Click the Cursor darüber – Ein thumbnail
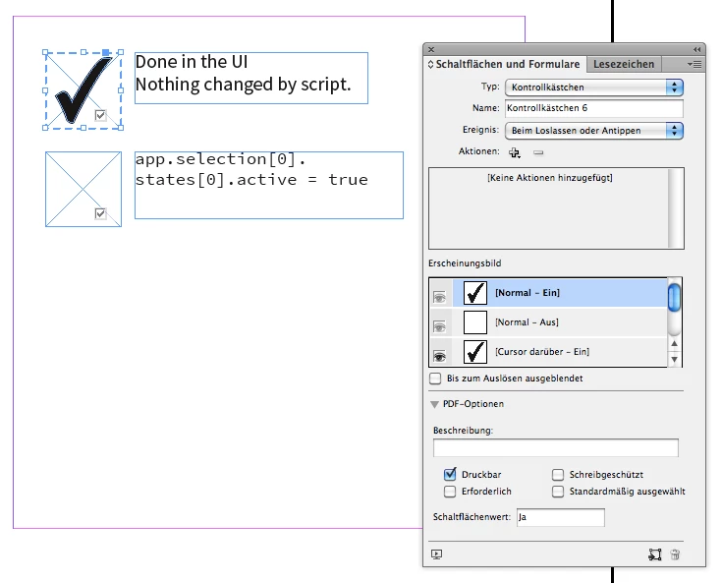The height and width of the screenshot is (583, 722). [x=475, y=352]
